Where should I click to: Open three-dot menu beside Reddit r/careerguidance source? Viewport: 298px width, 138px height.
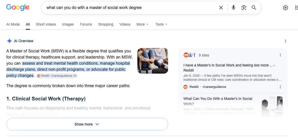[280, 87]
